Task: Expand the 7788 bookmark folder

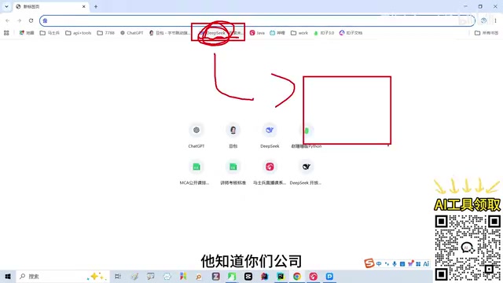Action: pos(106,33)
